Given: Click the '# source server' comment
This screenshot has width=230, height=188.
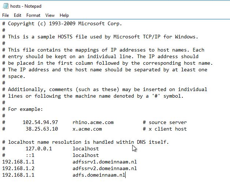Looking at the screenshot, I should [x=165, y=123].
